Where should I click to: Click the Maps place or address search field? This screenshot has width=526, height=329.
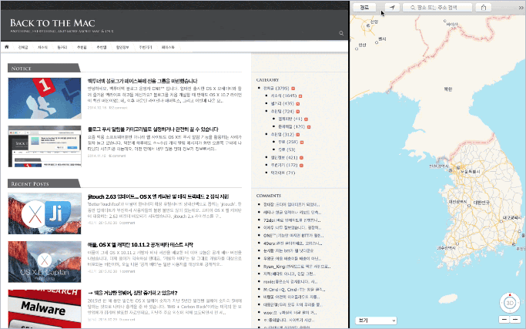tap(437, 8)
